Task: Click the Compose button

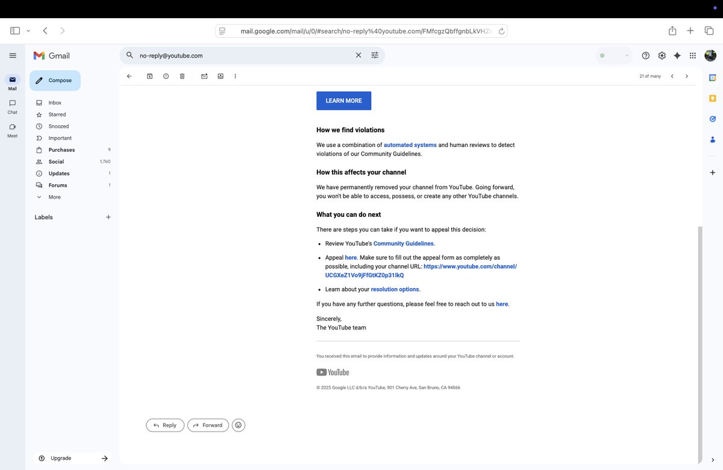Action: pos(55,80)
